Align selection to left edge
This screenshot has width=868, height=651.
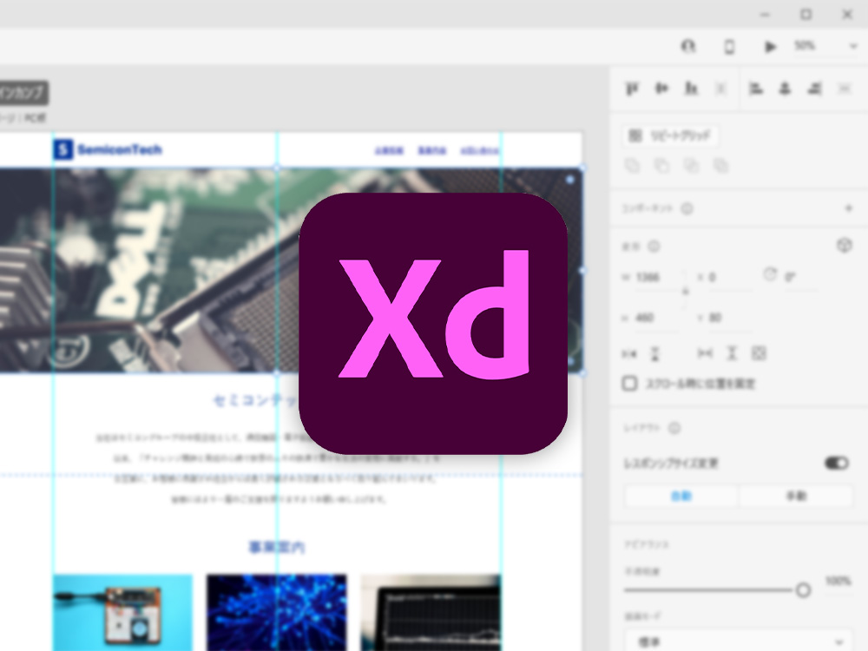pyautogui.click(x=756, y=89)
